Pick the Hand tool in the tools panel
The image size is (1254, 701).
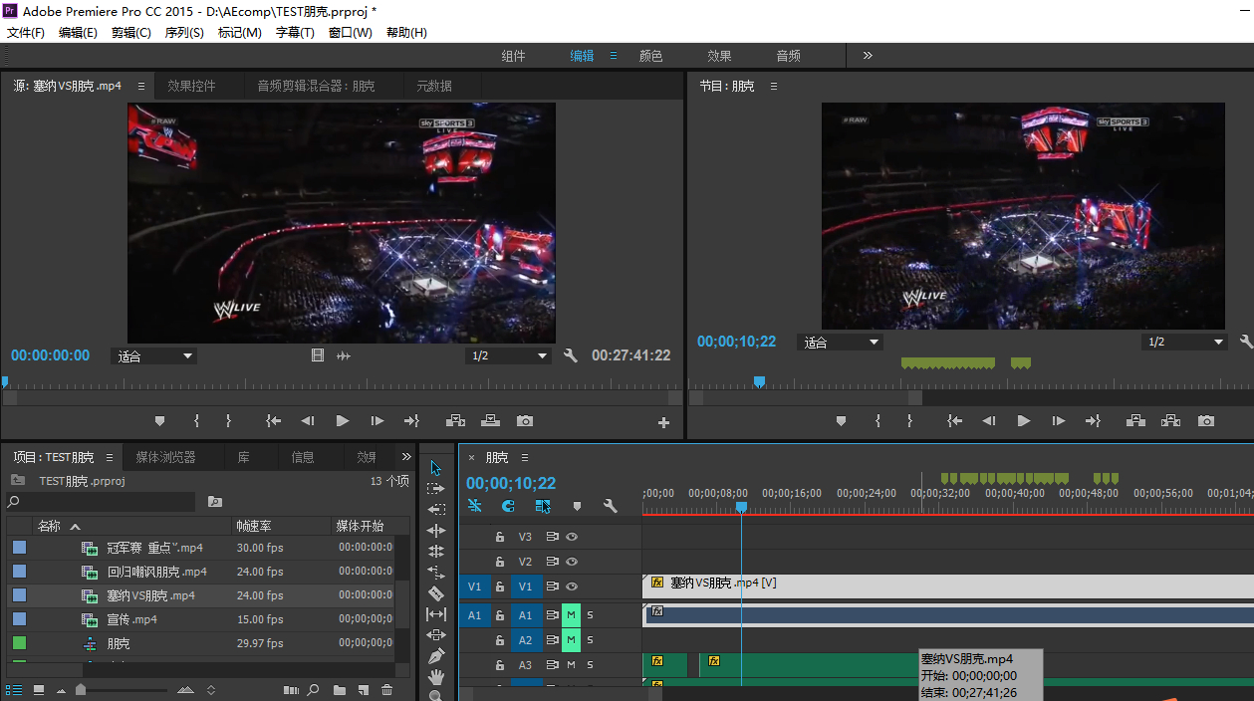click(435, 677)
